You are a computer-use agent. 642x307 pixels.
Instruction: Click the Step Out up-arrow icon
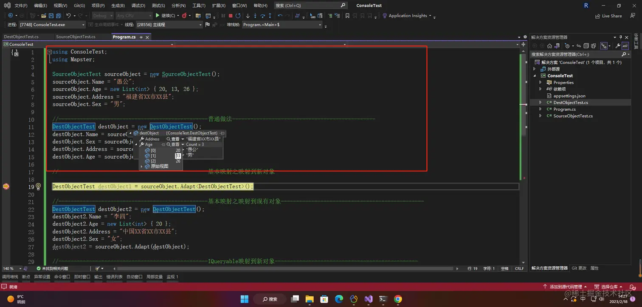pos(270,16)
